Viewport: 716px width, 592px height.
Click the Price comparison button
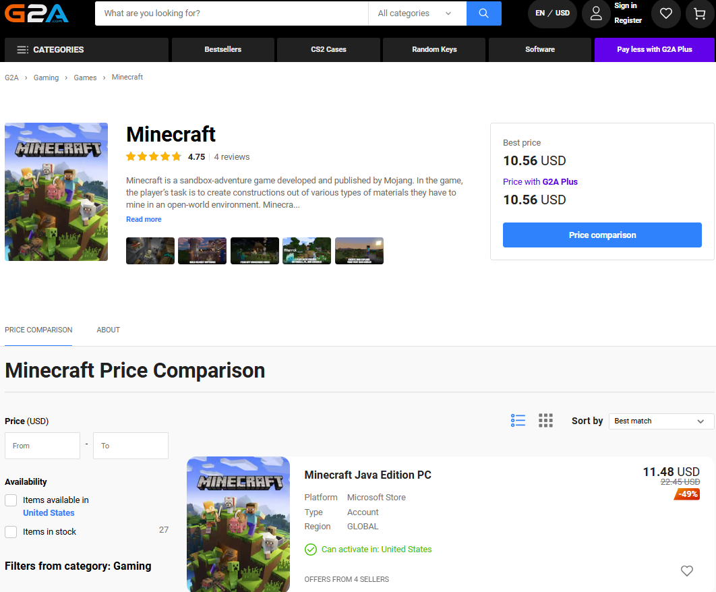pos(602,235)
